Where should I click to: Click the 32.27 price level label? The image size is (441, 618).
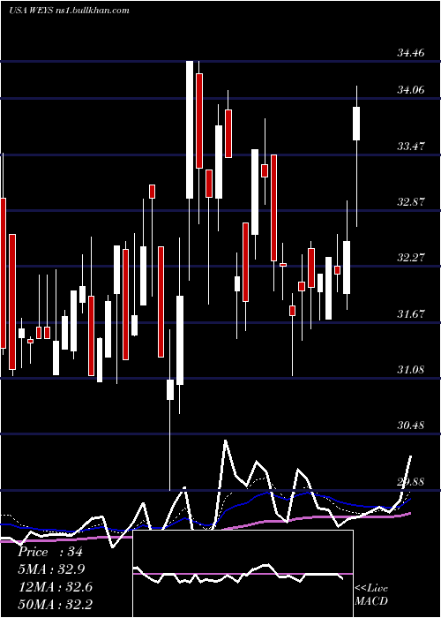(411, 258)
